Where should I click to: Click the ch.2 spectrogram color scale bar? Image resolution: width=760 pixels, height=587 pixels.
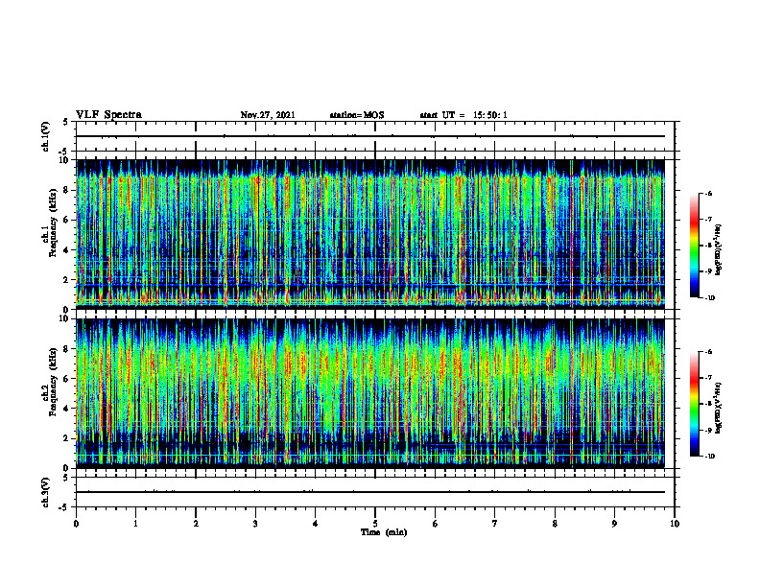point(694,404)
